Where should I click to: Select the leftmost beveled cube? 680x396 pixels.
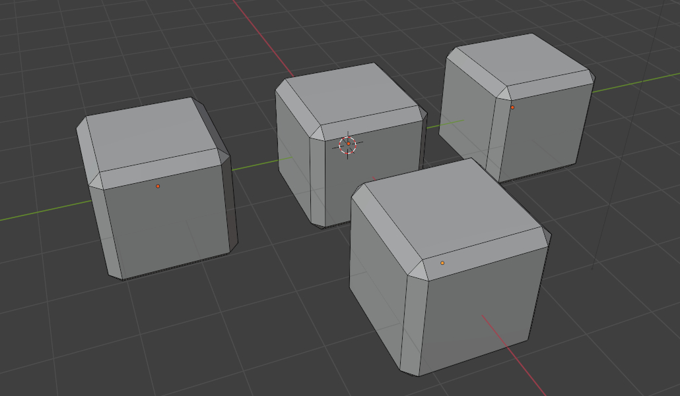pos(157,189)
